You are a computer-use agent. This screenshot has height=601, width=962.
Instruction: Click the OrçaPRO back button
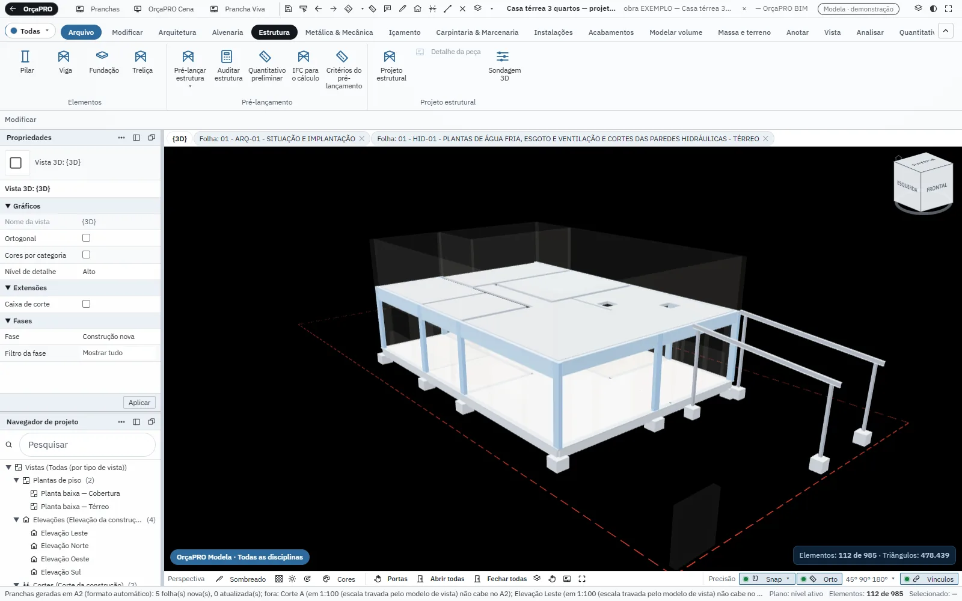tap(32, 9)
